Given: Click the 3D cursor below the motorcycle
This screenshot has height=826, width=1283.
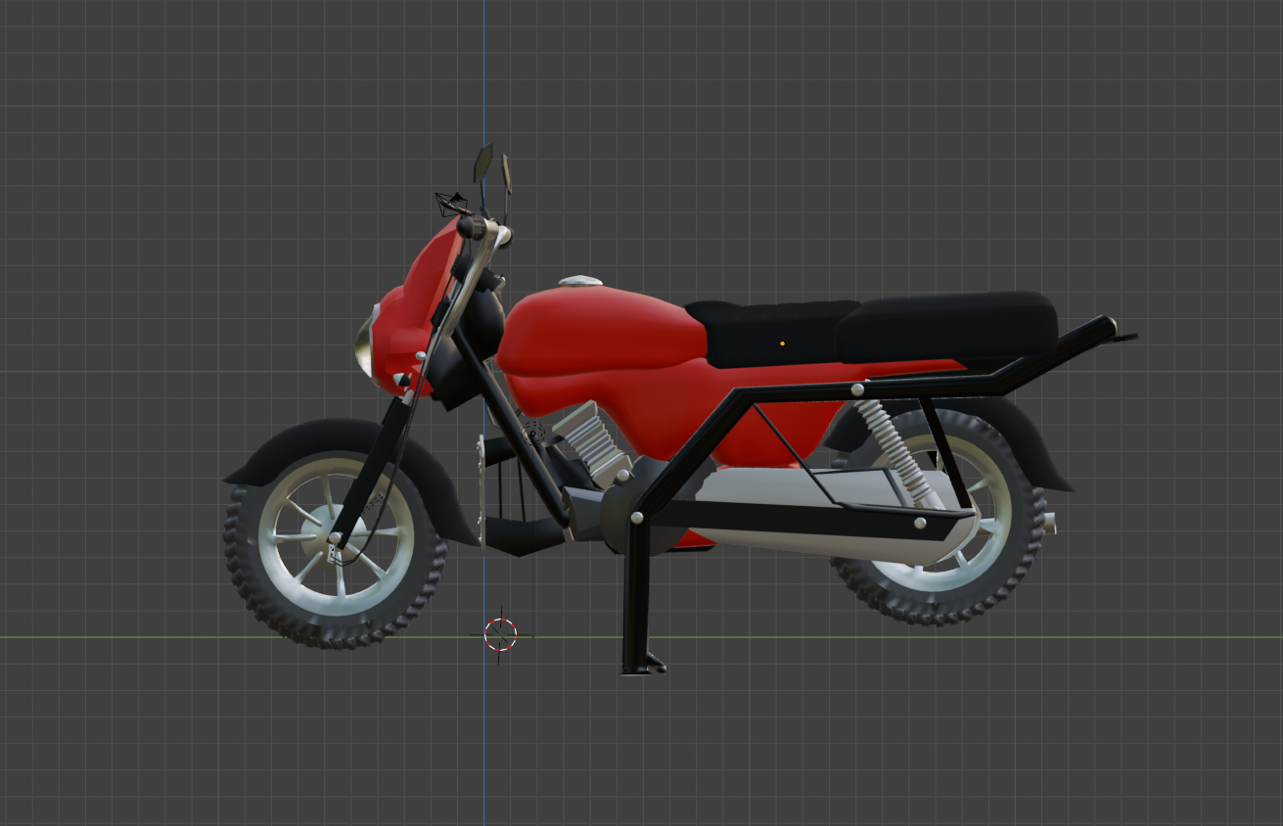Looking at the screenshot, I should click(x=501, y=635).
